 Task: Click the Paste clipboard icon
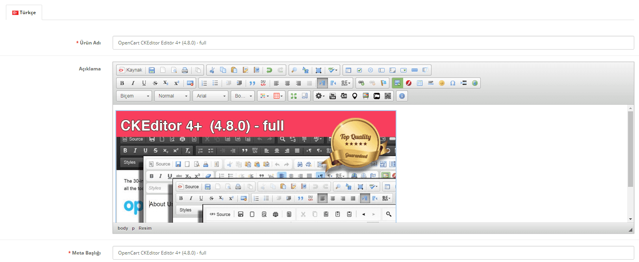(x=234, y=70)
